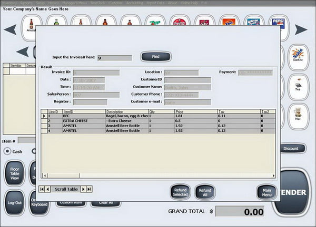Click the Grand Total amount field
The image size is (316, 227).
240,211
